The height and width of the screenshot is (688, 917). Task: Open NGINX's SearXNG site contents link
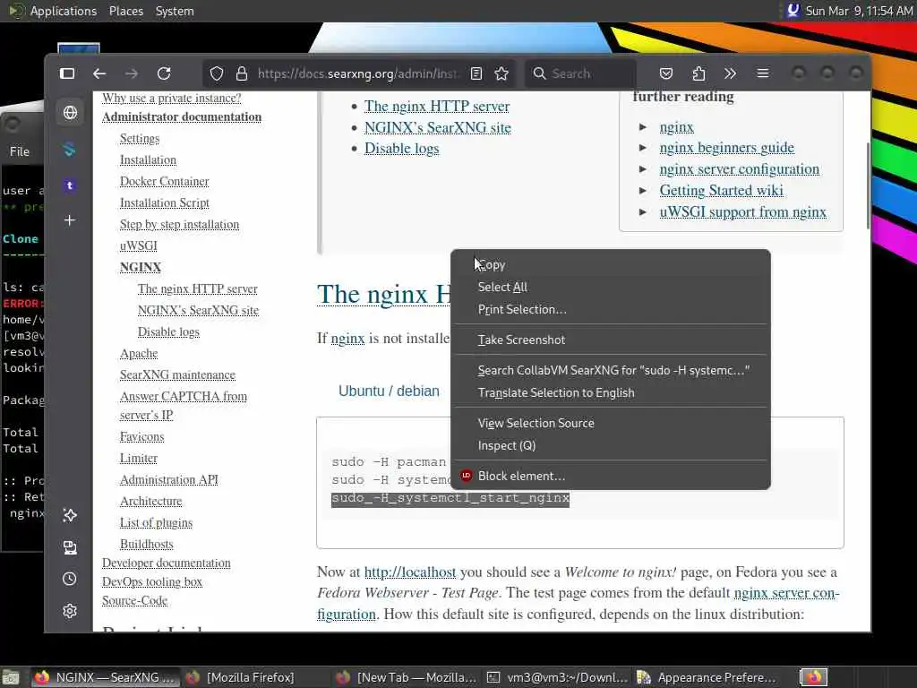point(437,127)
